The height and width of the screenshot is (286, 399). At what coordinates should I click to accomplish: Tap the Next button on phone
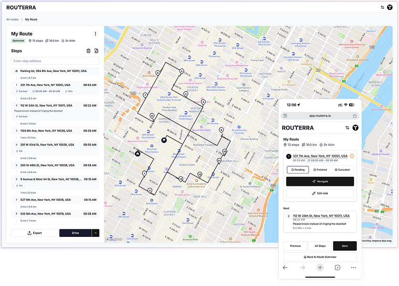click(345, 246)
